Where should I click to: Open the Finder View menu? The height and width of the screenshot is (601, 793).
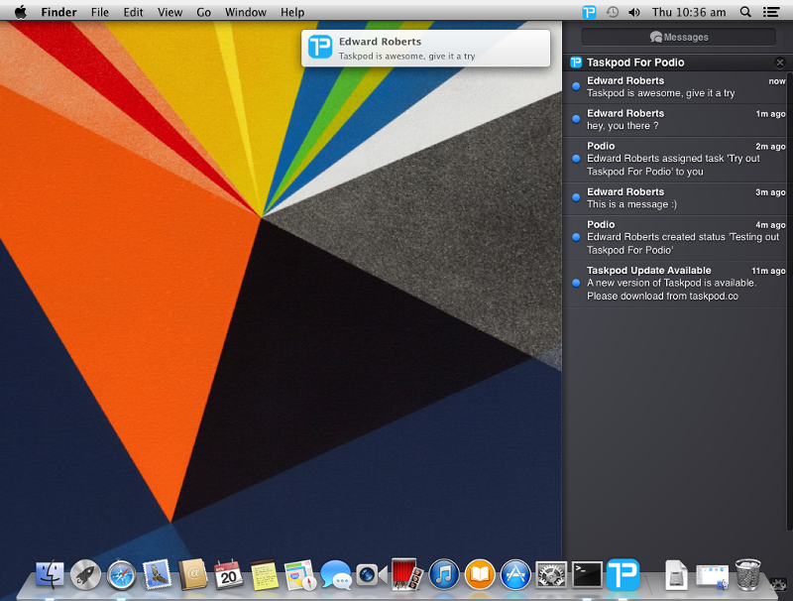click(170, 12)
